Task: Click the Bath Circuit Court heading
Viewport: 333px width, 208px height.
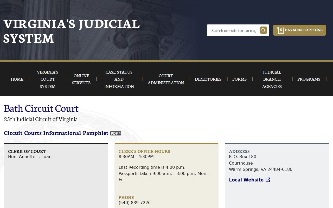Action: point(41,108)
